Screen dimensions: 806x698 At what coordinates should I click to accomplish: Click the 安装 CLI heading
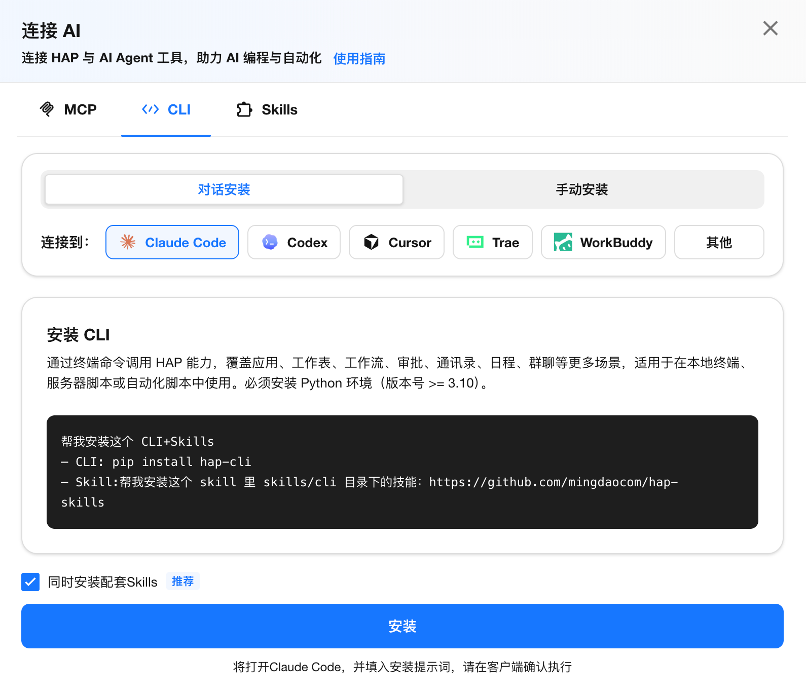(x=78, y=335)
